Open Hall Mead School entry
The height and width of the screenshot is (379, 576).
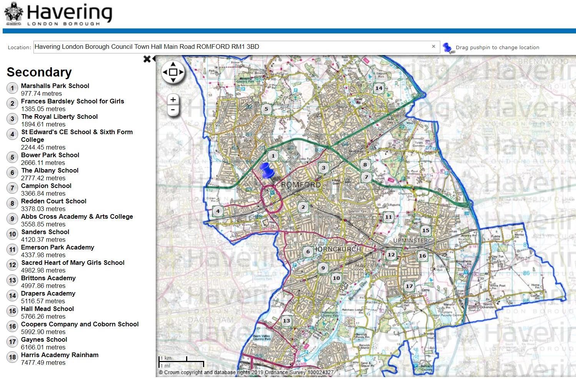pos(47,309)
